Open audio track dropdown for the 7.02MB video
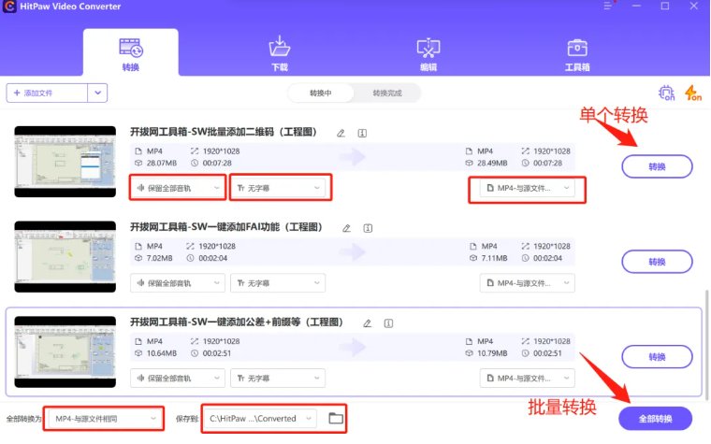 tap(178, 283)
